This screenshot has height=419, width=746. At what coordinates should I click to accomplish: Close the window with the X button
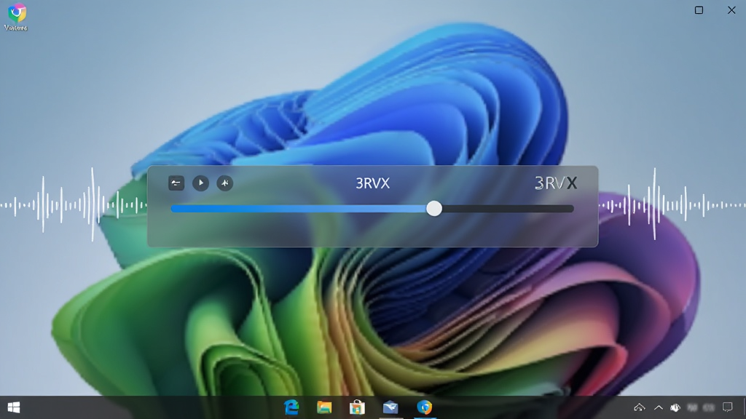pos(731,10)
